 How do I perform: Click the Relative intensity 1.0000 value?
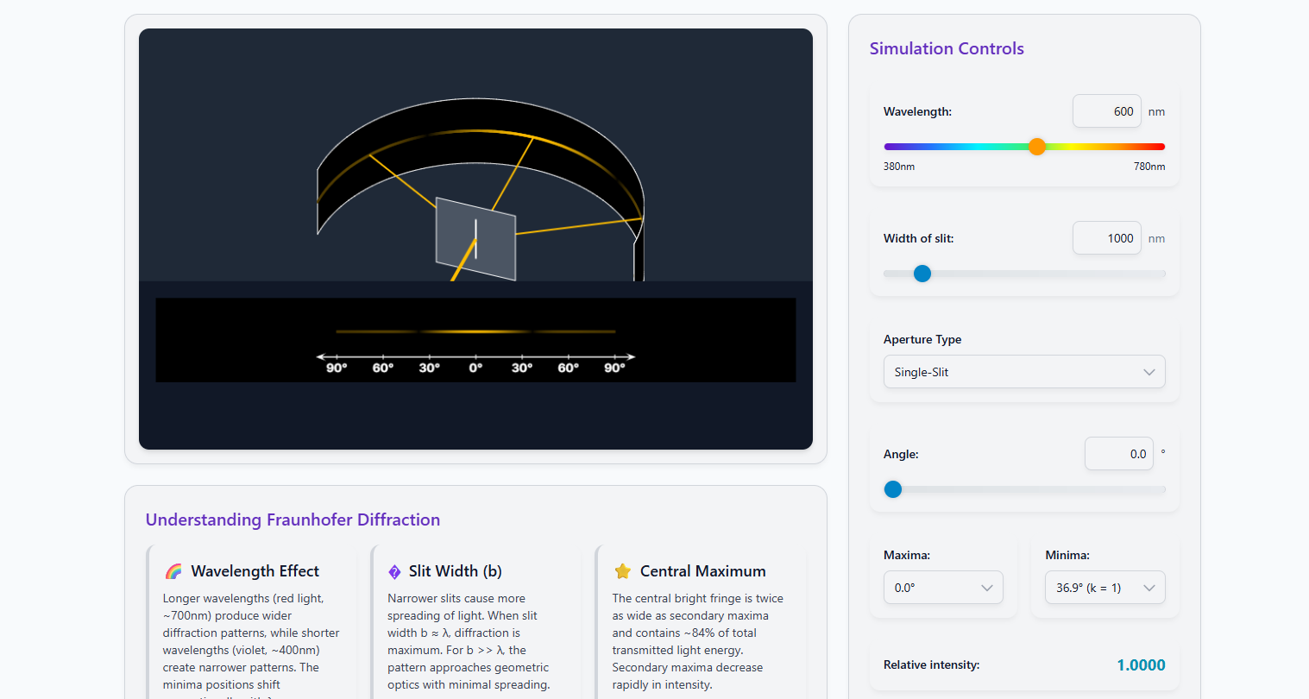coord(1141,665)
